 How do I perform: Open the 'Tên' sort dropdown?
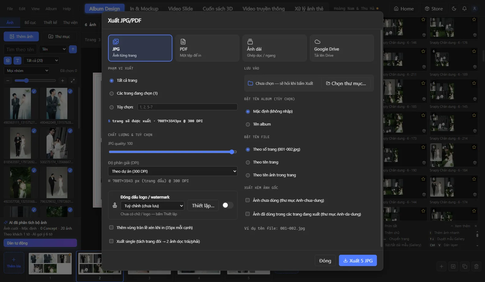53,49
